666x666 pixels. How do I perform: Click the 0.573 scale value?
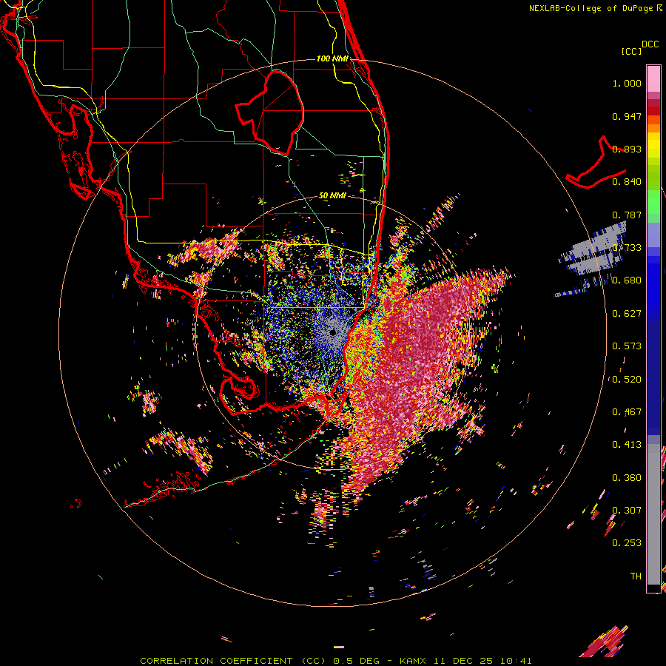coord(627,346)
